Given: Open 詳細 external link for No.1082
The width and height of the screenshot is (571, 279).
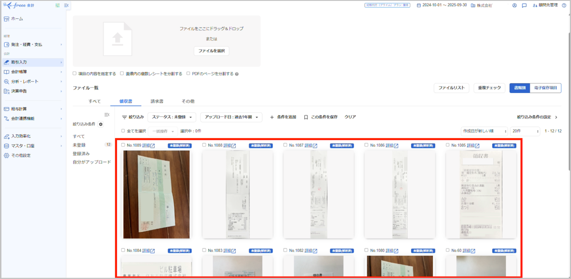Looking at the screenshot, I should (311, 250).
